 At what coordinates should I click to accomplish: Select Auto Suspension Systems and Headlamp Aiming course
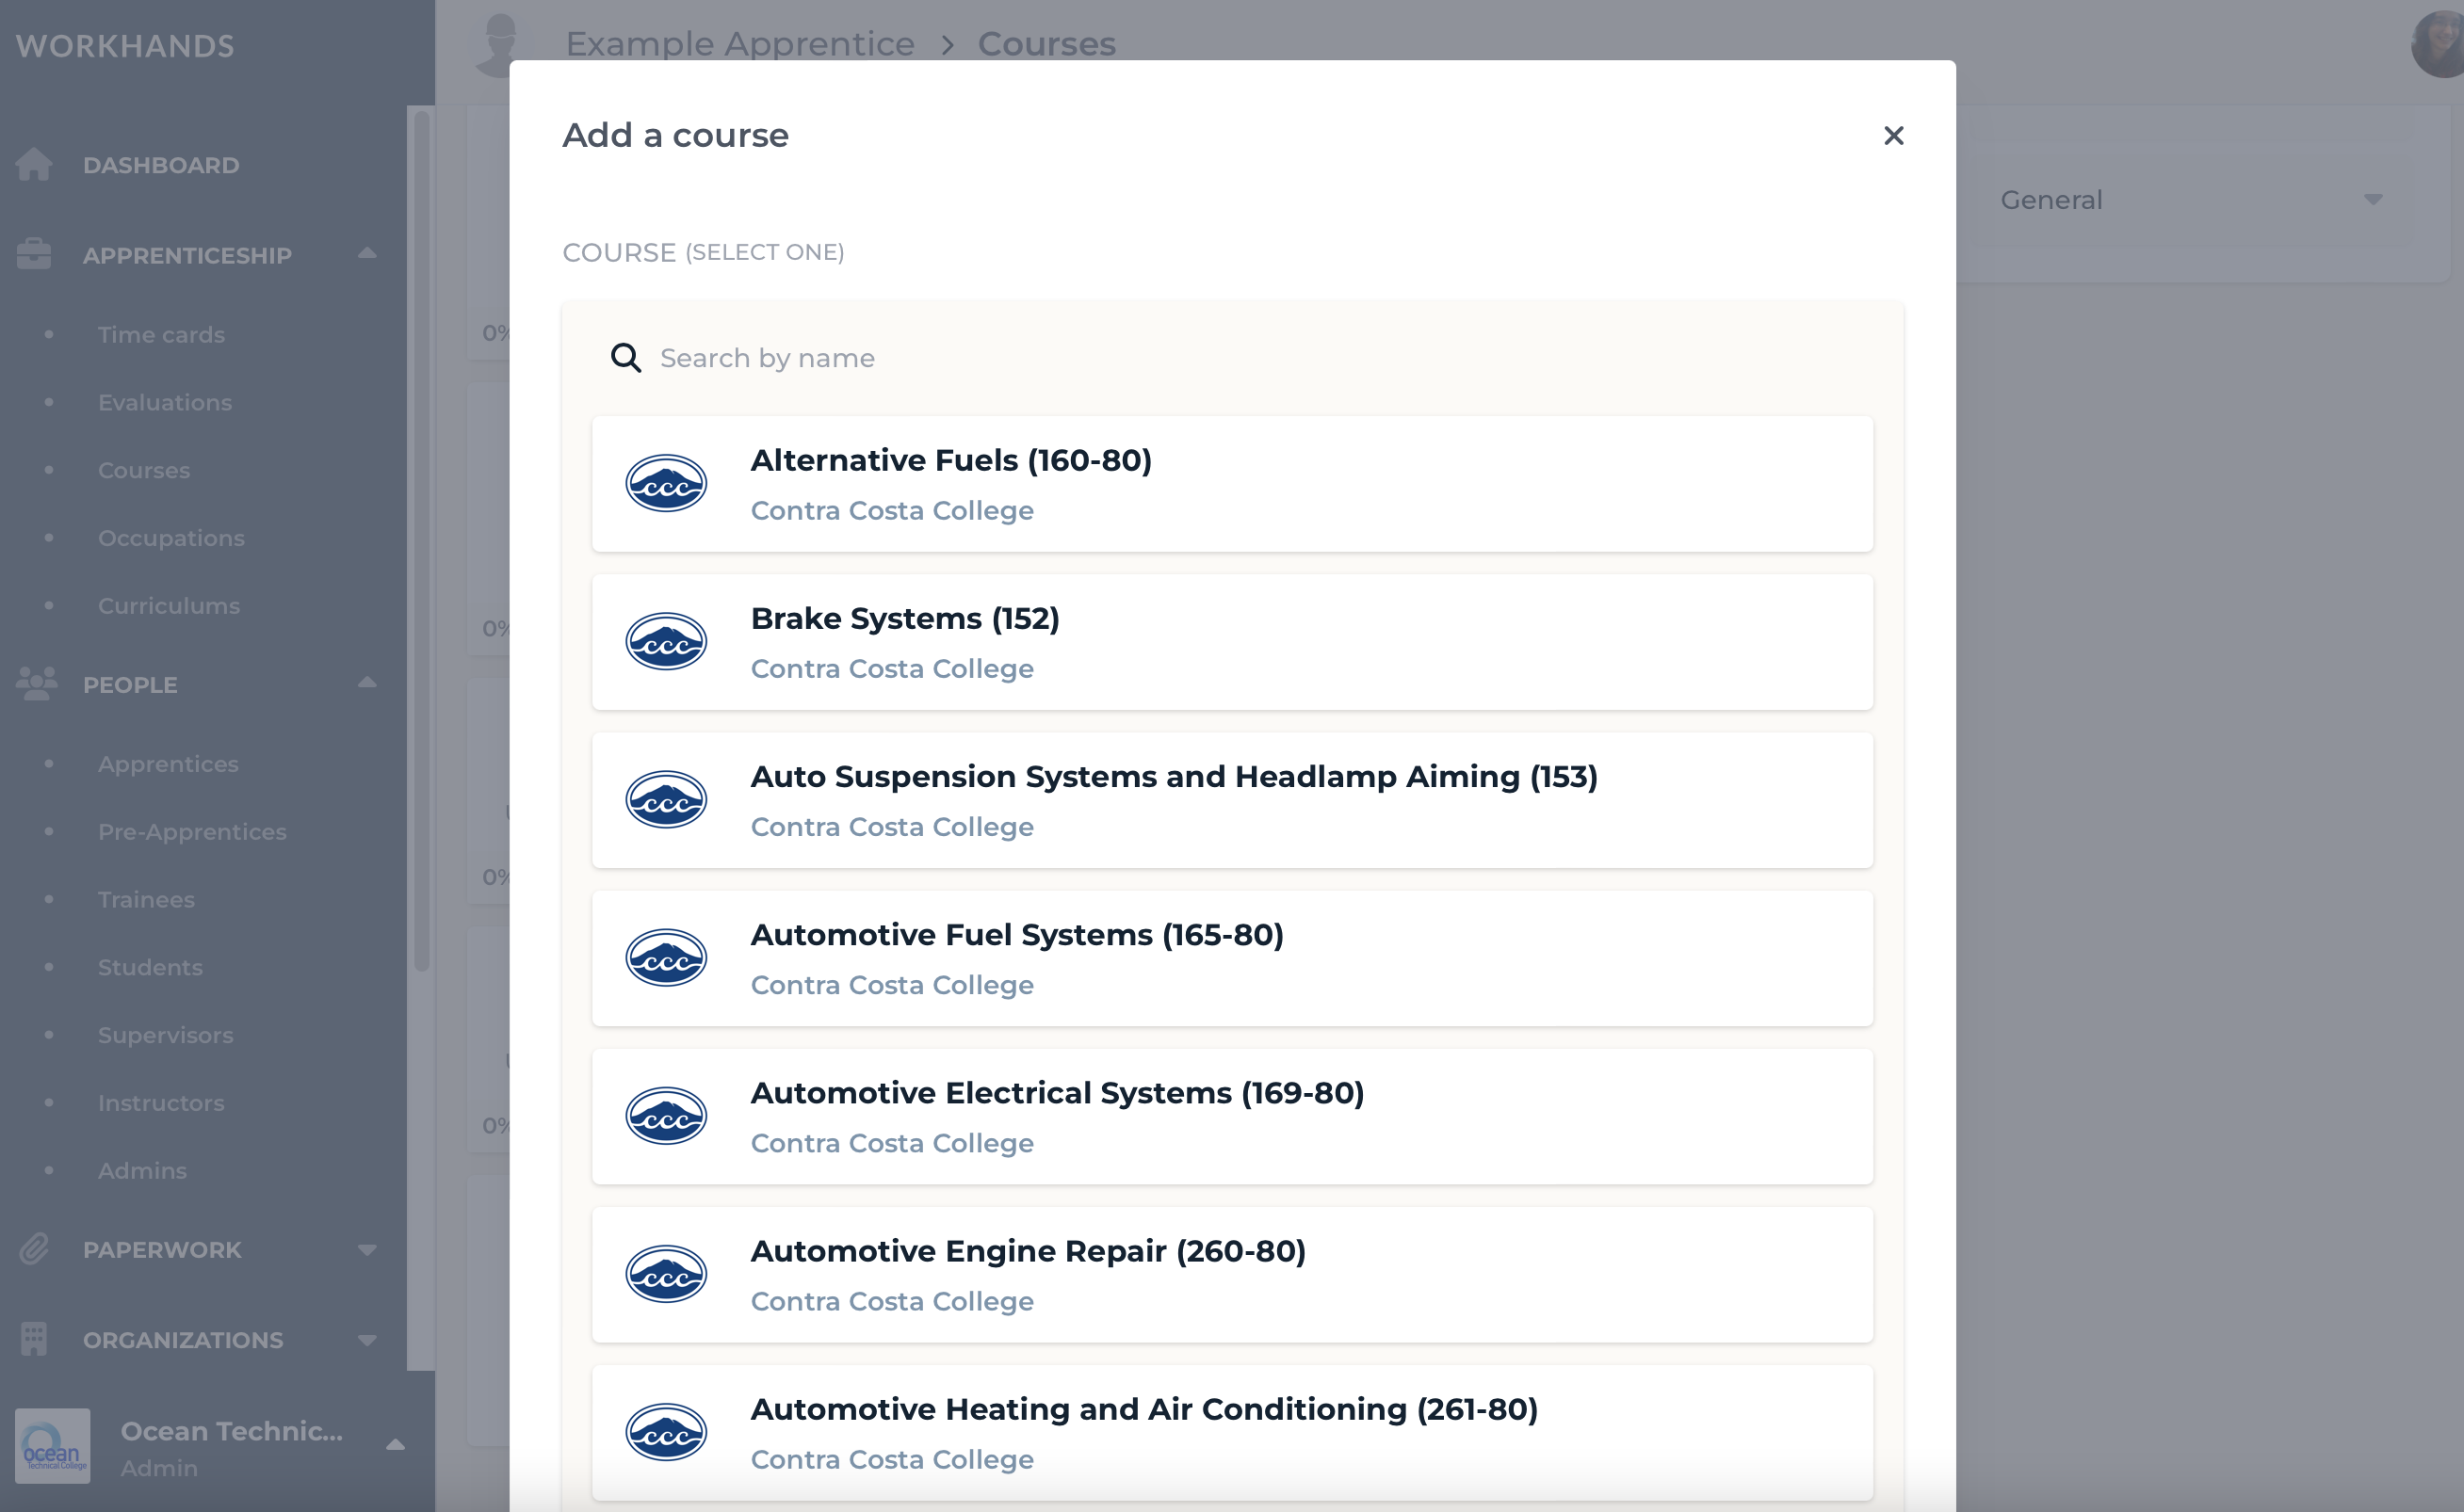click(x=1233, y=800)
